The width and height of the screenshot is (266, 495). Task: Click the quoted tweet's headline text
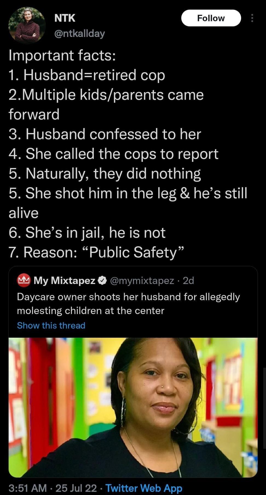point(128,303)
